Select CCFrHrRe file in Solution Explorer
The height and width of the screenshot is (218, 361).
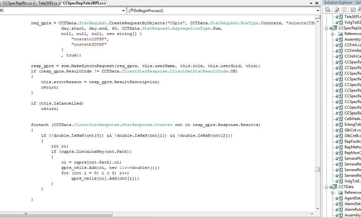(353, 51)
